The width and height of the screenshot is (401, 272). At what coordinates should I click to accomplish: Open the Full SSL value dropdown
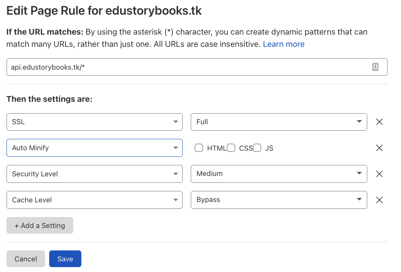tap(279, 122)
